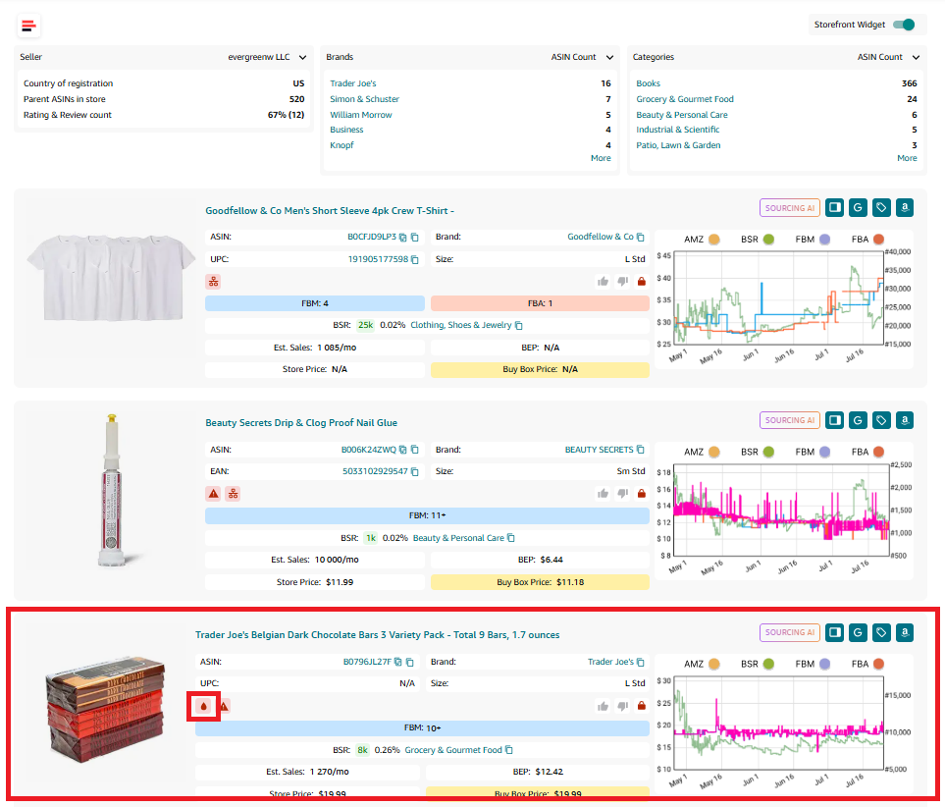The height and width of the screenshot is (807, 945).
Task: Click the red variation icon under the T-Shirt UPC
Action: (x=215, y=282)
